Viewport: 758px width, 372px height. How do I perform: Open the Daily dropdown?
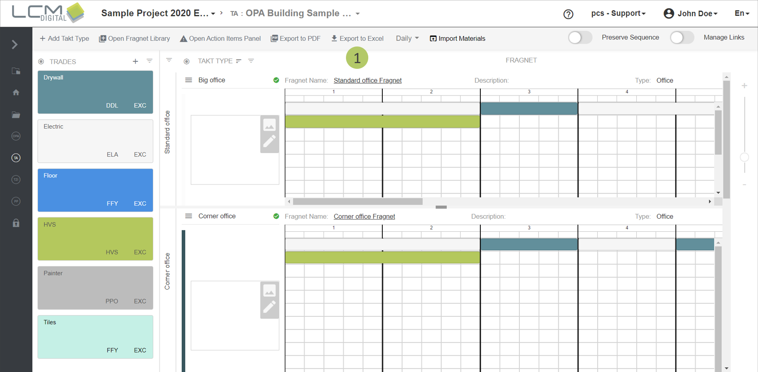tap(407, 39)
